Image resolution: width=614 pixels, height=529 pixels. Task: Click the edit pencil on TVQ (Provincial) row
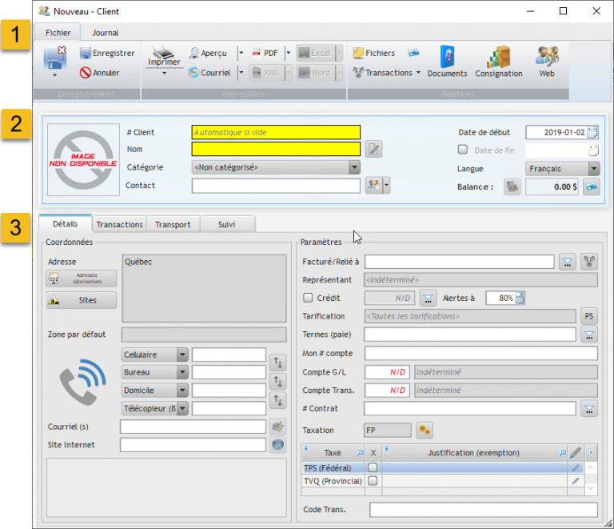[575, 481]
